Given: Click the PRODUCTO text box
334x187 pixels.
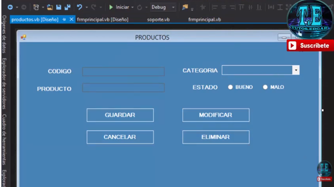Looking at the screenshot, I should 123,88.
